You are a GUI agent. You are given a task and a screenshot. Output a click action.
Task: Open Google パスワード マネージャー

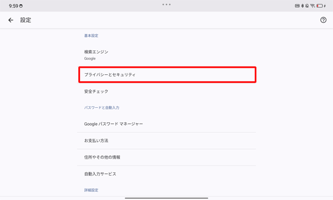click(167, 124)
